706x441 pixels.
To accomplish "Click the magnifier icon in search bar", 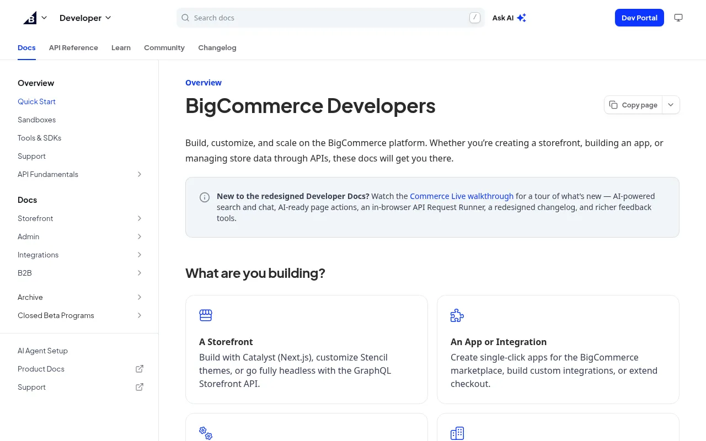I will [x=185, y=18].
